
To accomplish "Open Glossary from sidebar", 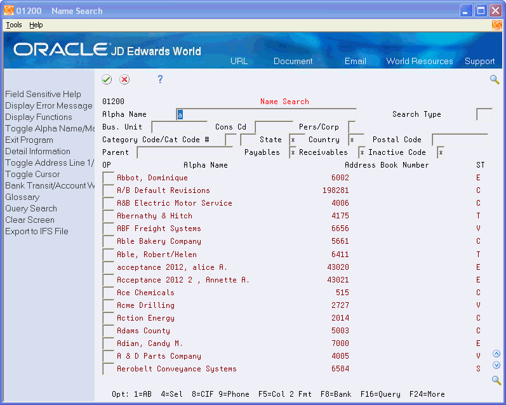I will coord(22,197).
